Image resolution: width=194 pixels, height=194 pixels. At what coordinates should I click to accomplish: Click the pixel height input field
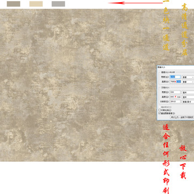click(x=175, y=81)
